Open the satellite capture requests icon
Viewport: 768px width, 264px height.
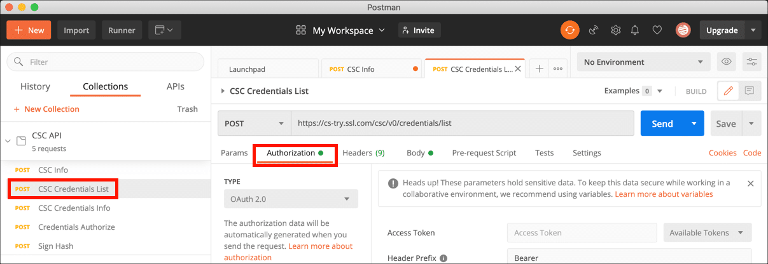(594, 30)
